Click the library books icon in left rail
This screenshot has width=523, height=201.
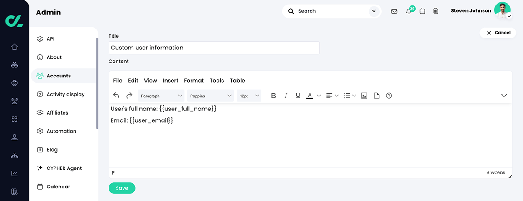(x=15, y=191)
